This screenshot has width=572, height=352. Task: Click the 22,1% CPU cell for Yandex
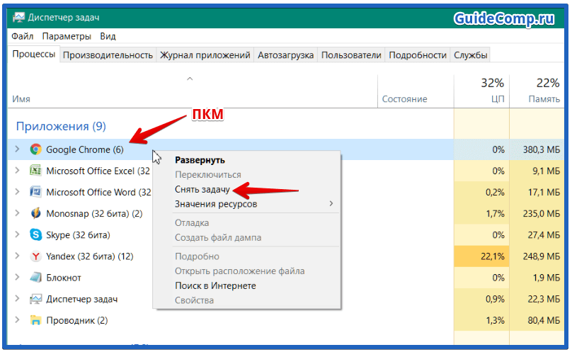(x=481, y=256)
